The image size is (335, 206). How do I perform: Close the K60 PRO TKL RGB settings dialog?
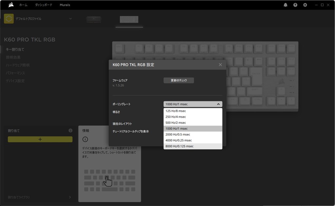[x=220, y=65]
